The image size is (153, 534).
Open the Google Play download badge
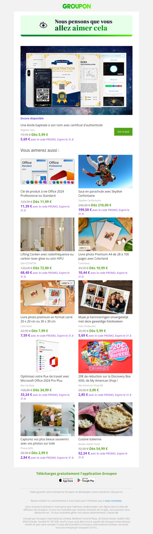pos(86,480)
